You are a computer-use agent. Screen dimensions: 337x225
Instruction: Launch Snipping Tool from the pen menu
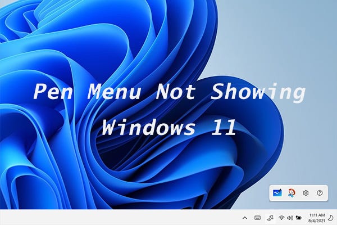[x=292, y=193]
